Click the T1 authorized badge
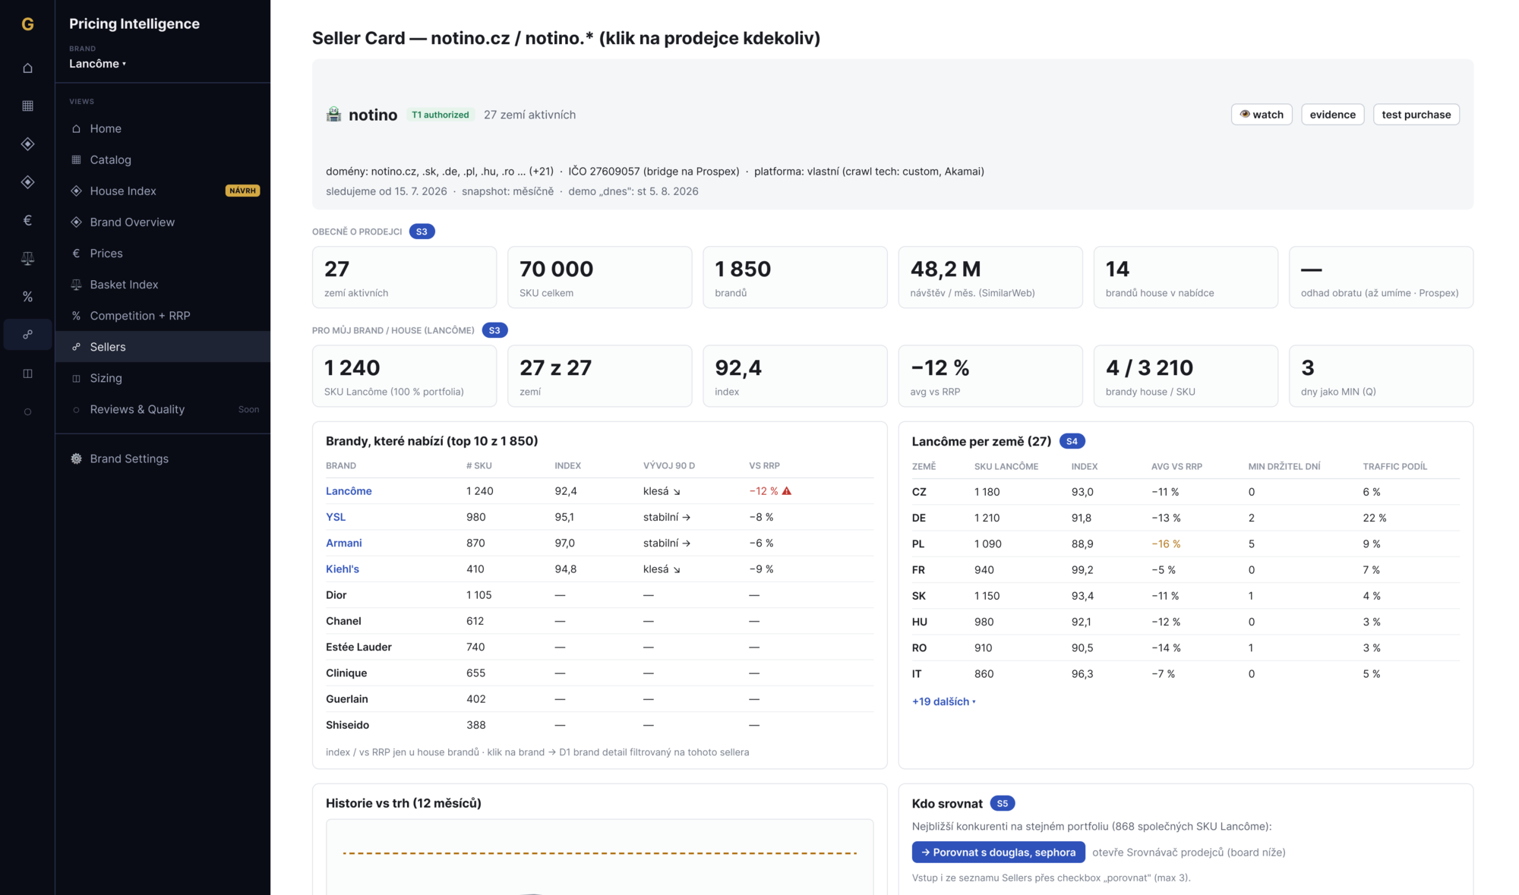Image resolution: width=1519 pixels, height=895 pixels. [x=440, y=115]
